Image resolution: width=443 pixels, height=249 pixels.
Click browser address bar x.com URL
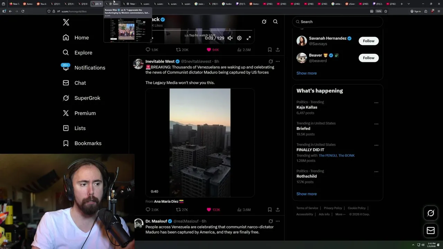tap(74, 11)
